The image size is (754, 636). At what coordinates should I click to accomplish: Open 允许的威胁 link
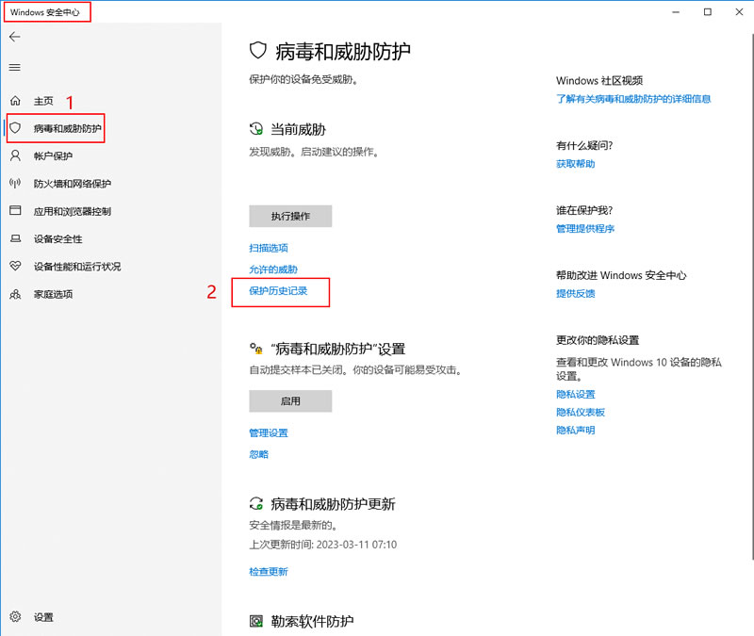point(273,269)
